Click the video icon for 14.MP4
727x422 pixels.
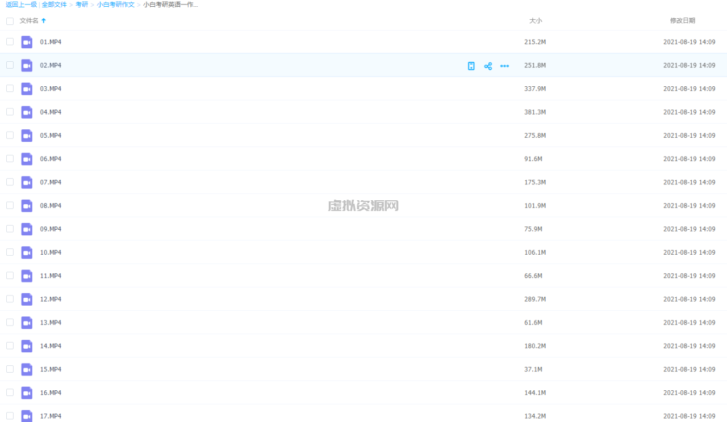[27, 346]
